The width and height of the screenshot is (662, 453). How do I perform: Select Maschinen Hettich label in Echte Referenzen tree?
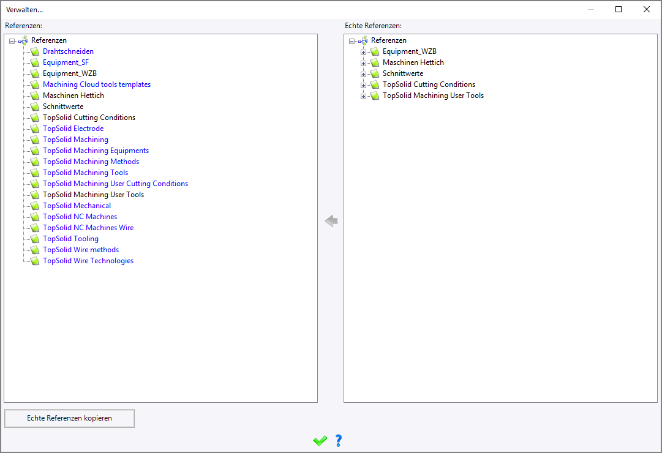413,62
